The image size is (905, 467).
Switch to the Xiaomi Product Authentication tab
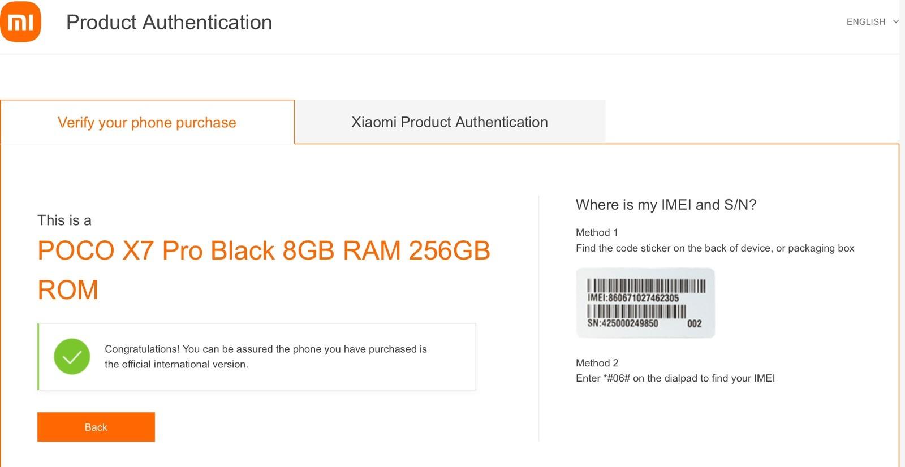click(x=449, y=122)
